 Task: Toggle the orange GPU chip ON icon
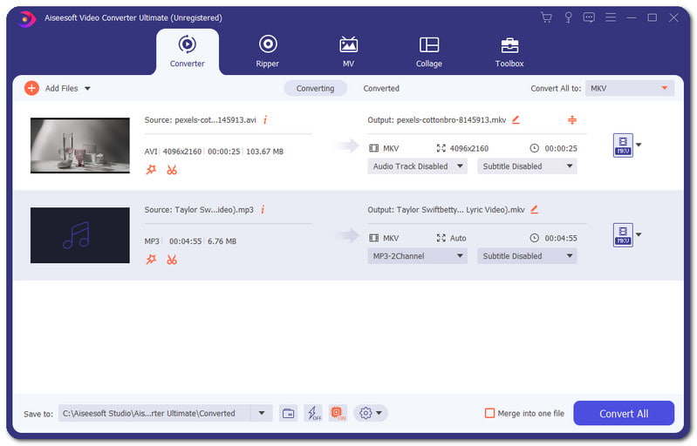click(338, 413)
